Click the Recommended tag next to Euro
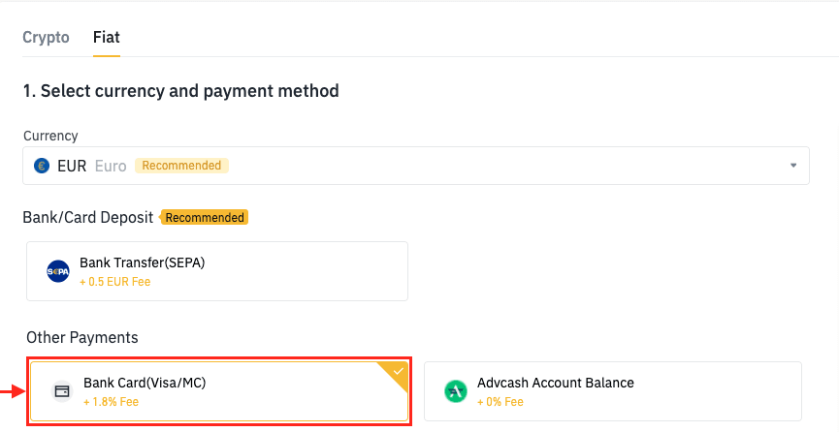Image resolution: width=839 pixels, height=432 pixels. (181, 166)
